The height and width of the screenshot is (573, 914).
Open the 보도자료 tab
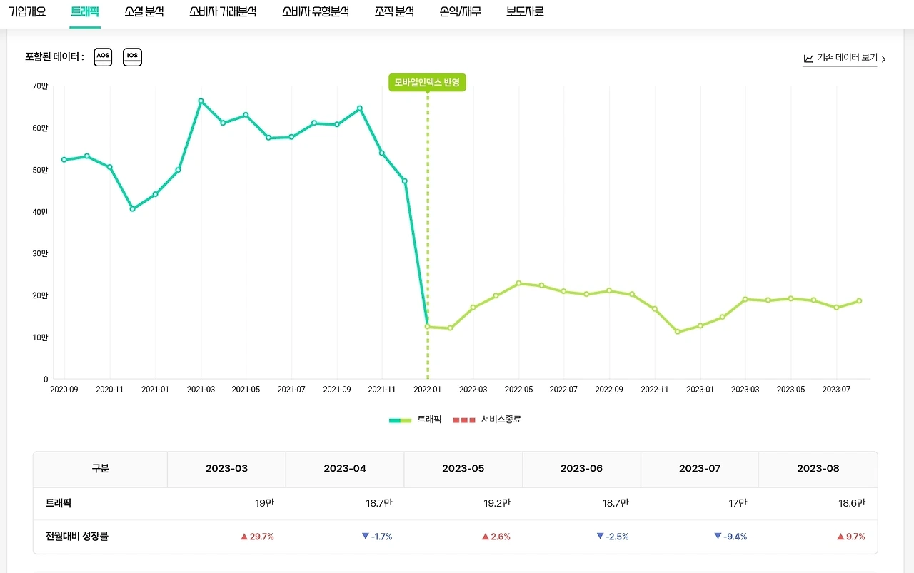click(525, 11)
